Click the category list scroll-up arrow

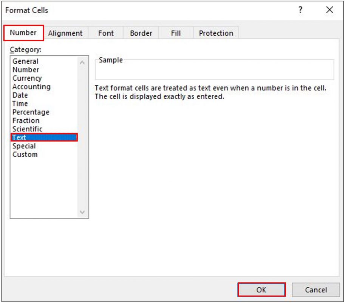click(82, 62)
